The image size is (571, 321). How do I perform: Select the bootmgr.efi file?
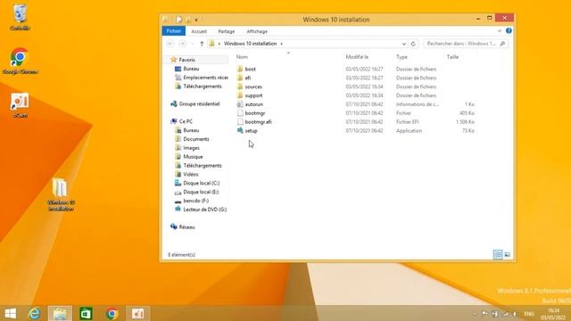pyautogui.click(x=258, y=122)
